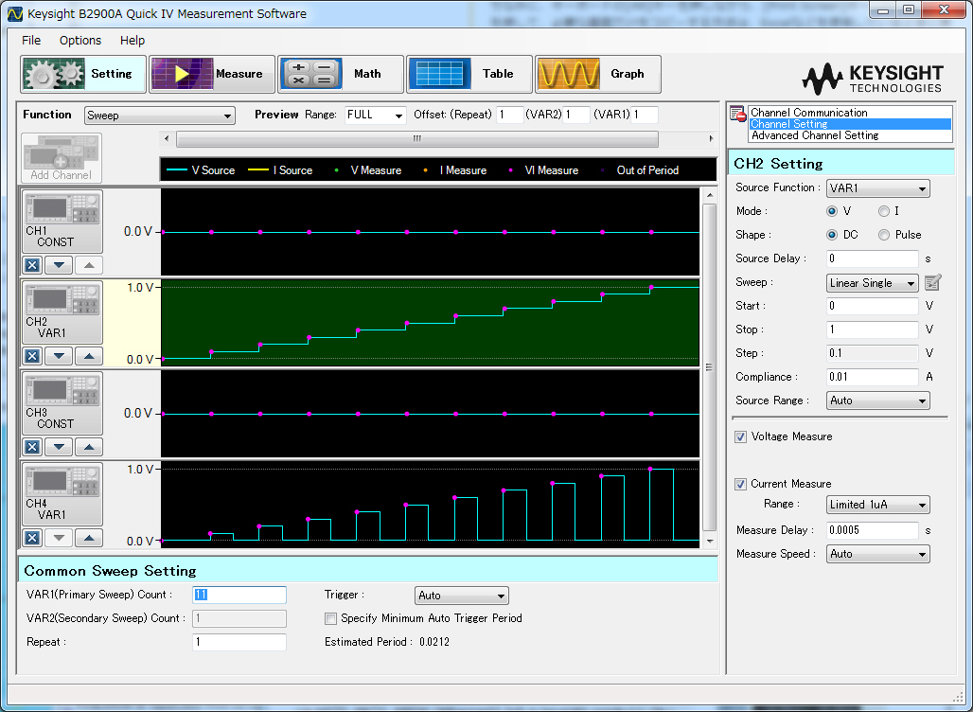973x712 pixels.
Task: Open the Trigger Auto dropdown
Action: point(462,596)
